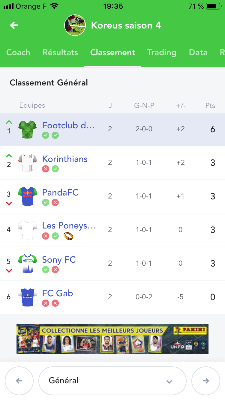The image size is (225, 400).
Task: Open the Data tab
Action: tap(198, 52)
